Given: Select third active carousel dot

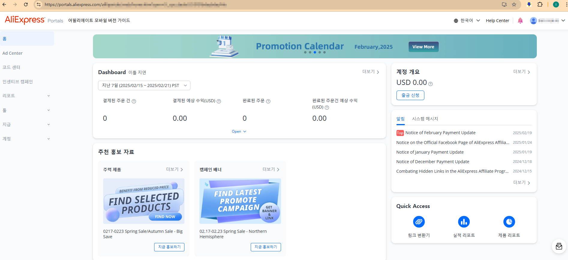Looking at the screenshot, I should pyautogui.click(x=315, y=52).
